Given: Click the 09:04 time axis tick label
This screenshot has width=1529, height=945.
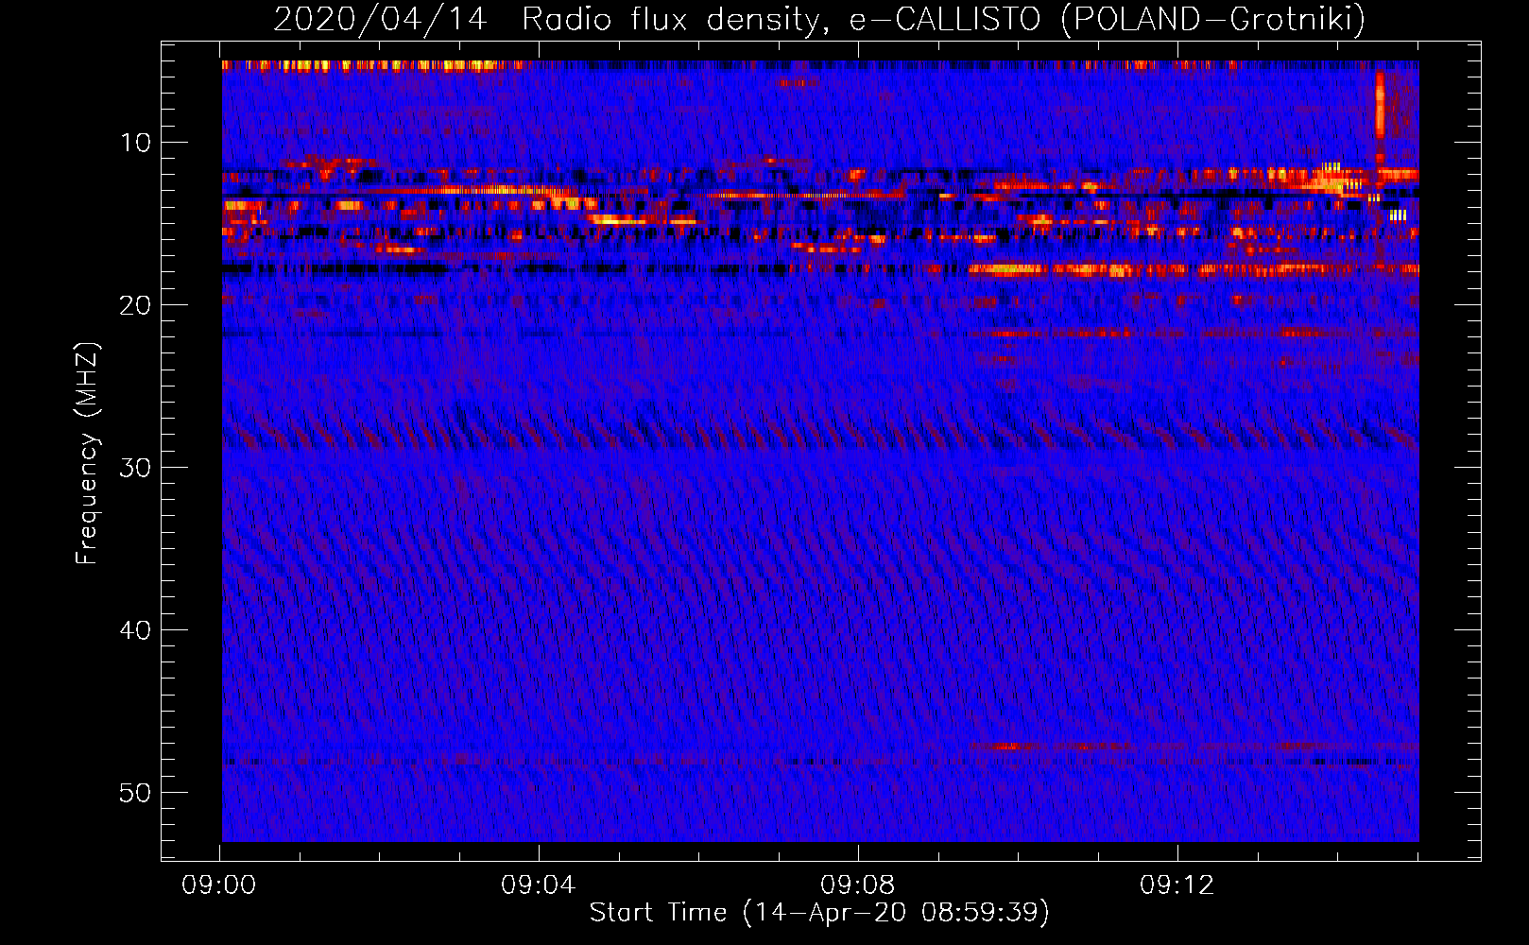Looking at the screenshot, I should point(539,885).
